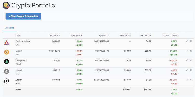Click the COST BASIS column header
Screen dimensions: 195x97
(x=125, y=36)
